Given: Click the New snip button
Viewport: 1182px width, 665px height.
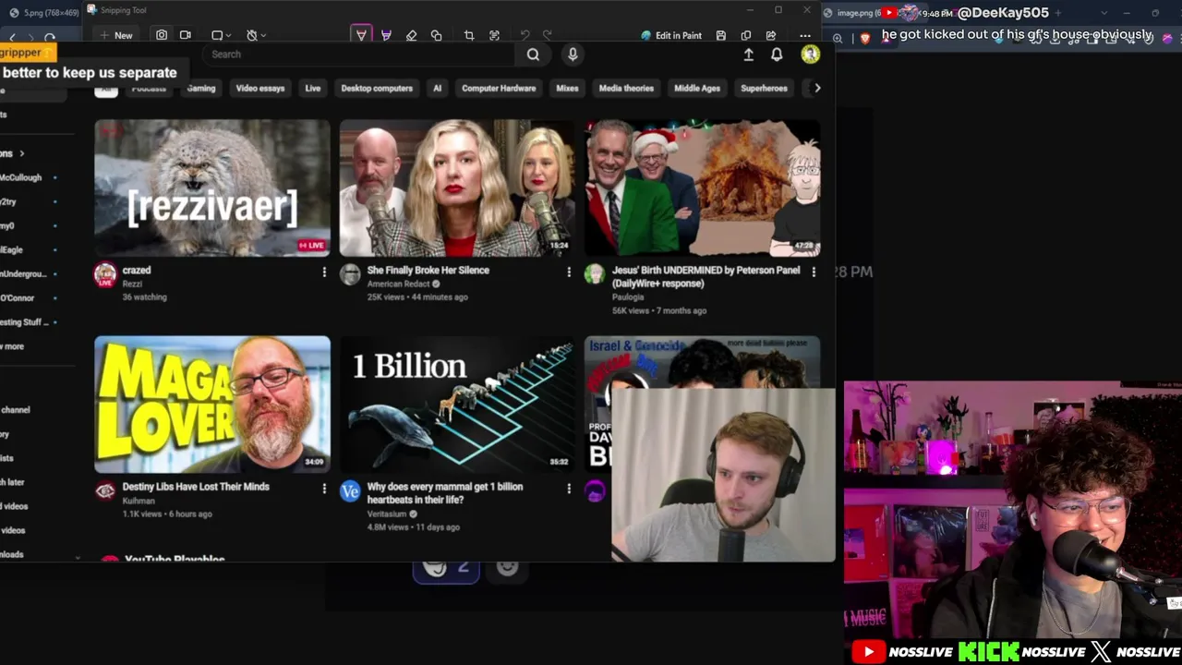Looking at the screenshot, I should (116, 35).
